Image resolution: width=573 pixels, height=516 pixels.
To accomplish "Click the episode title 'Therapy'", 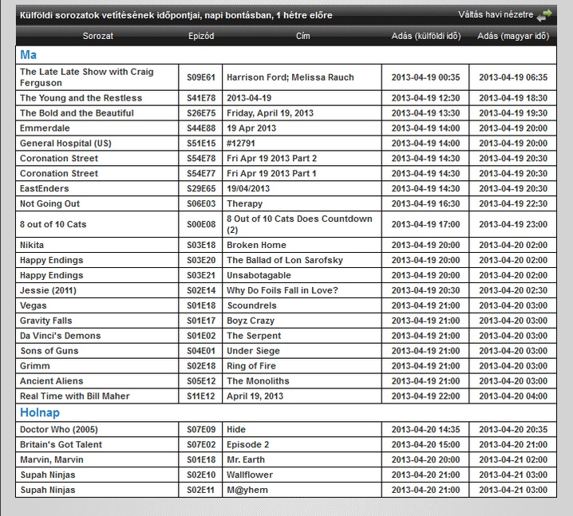I will coord(244,203).
